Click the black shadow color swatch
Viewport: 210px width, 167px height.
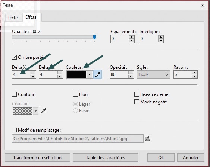76,74
